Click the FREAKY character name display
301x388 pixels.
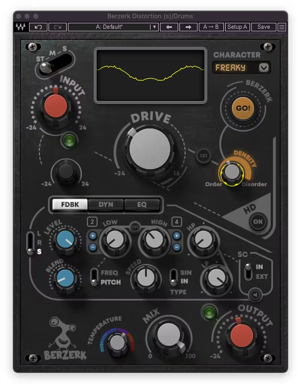230,68
